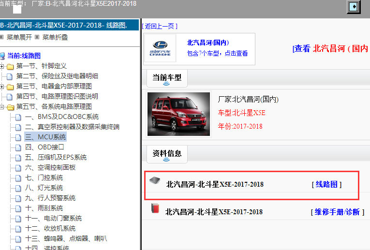Click the 返回上一页 link

160,26
